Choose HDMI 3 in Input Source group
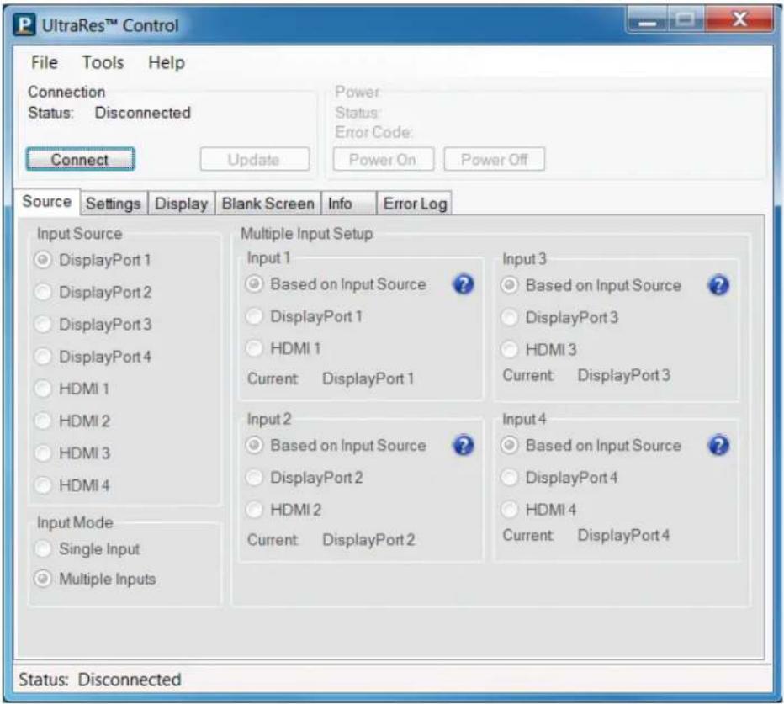Screen dimensions: 784x704 43,453
